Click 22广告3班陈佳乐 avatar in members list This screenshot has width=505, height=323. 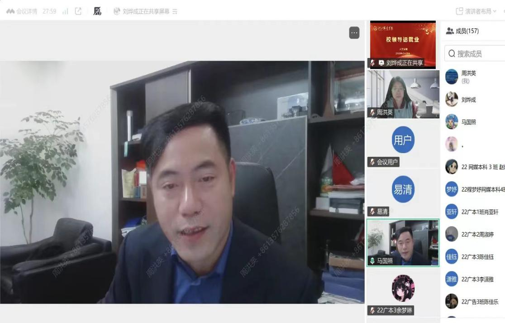452,301
